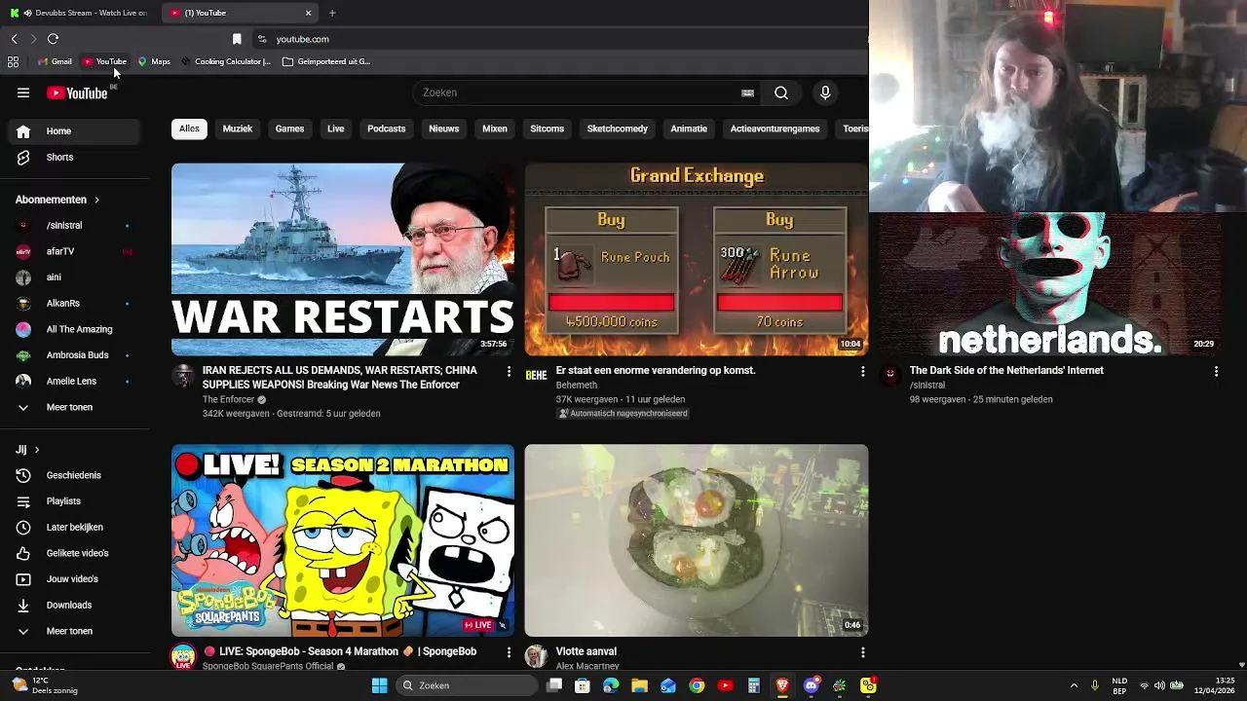Expand Meer tonen under Jij
The image size is (1247, 701).
[x=75, y=631]
